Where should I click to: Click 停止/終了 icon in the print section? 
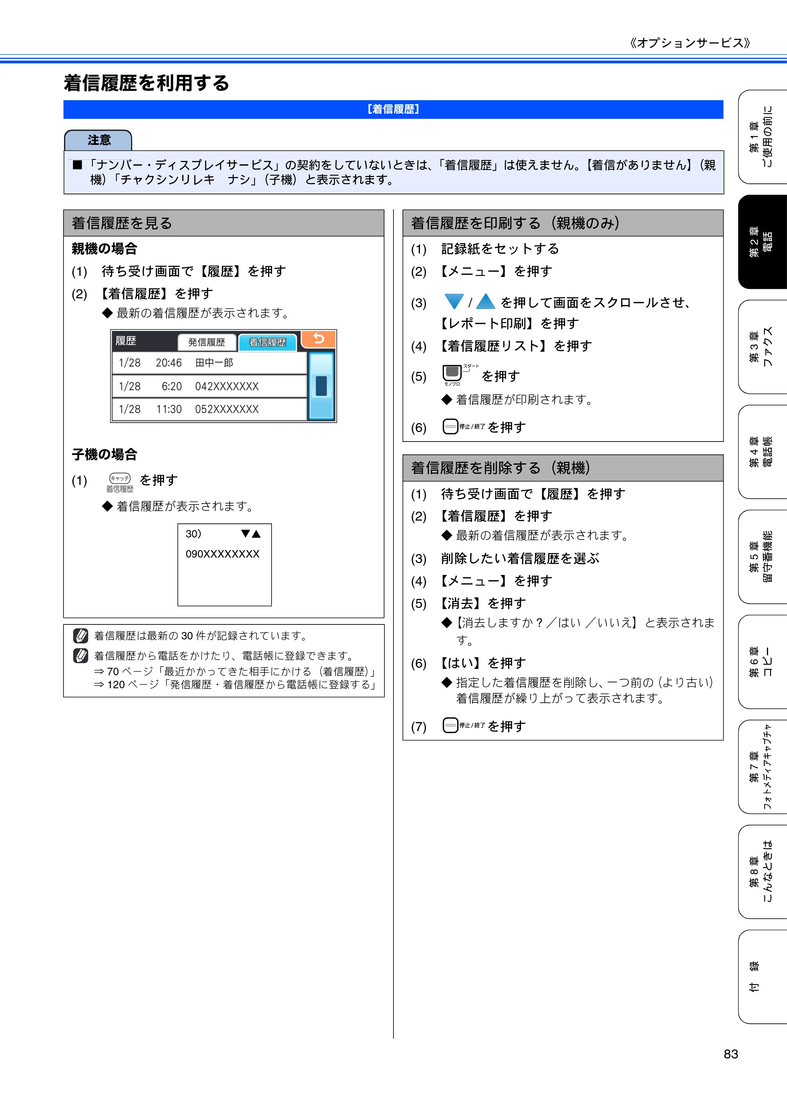[464, 427]
